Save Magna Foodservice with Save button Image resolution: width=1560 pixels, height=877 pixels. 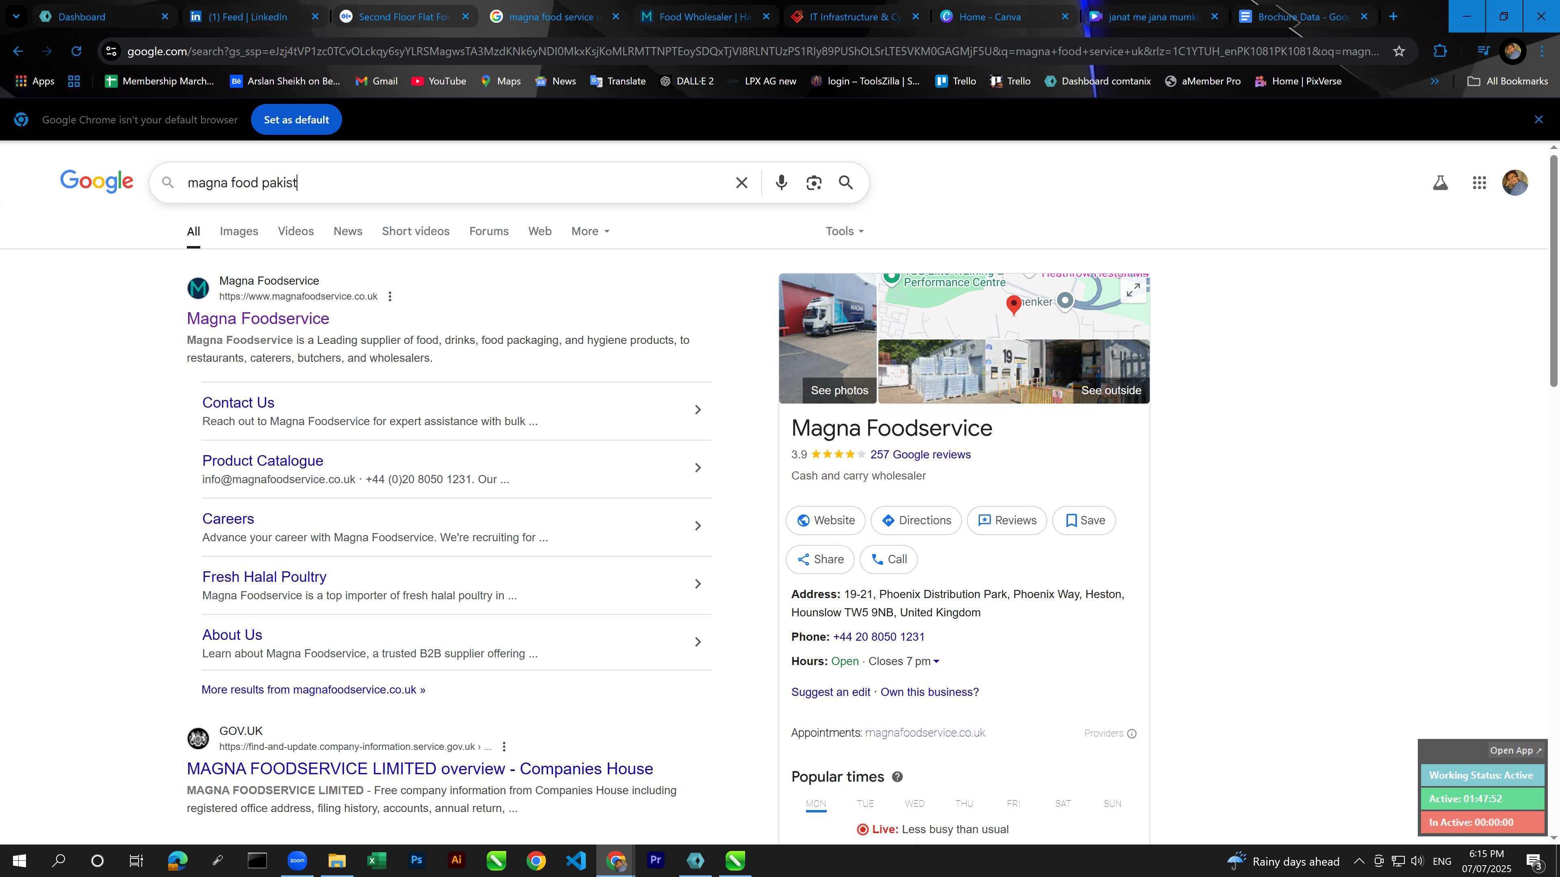point(1083,521)
